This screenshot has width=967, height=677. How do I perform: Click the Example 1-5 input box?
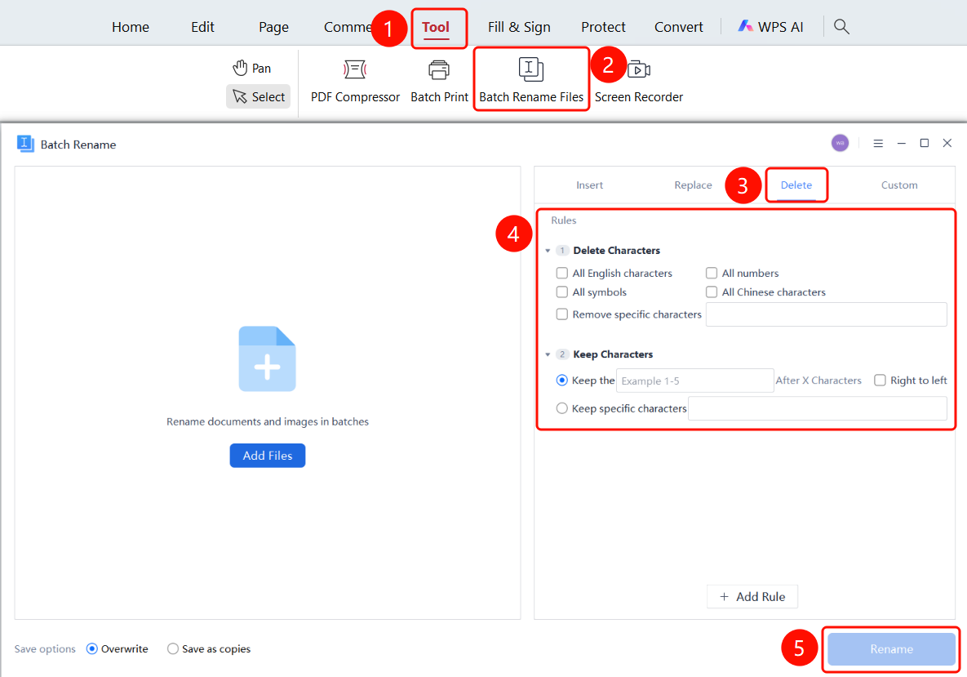(x=695, y=381)
